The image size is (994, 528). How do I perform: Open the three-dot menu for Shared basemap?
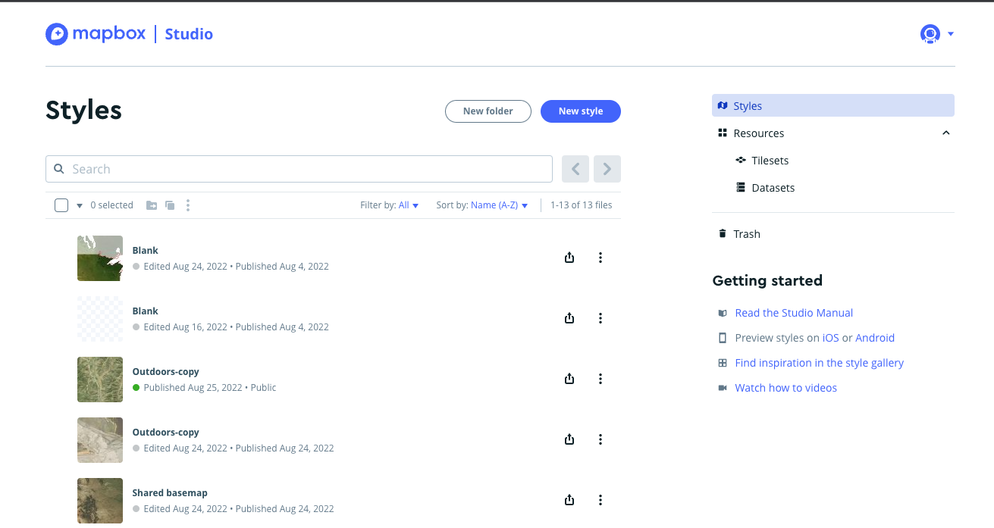(x=600, y=500)
